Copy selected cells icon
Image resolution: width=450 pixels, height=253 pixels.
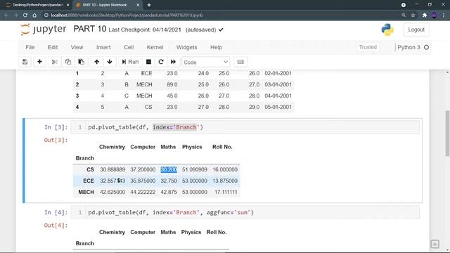[x=67, y=62]
